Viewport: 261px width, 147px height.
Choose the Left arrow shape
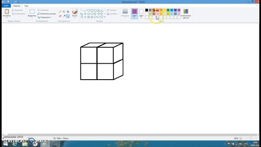(x=98, y=13)
